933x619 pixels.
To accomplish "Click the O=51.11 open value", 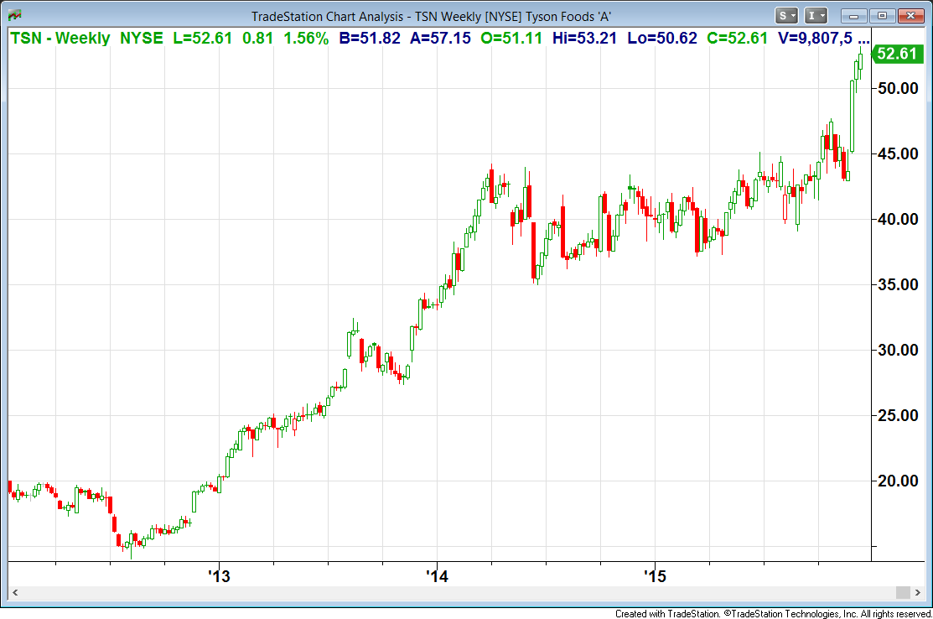I will tap(511, 38).
